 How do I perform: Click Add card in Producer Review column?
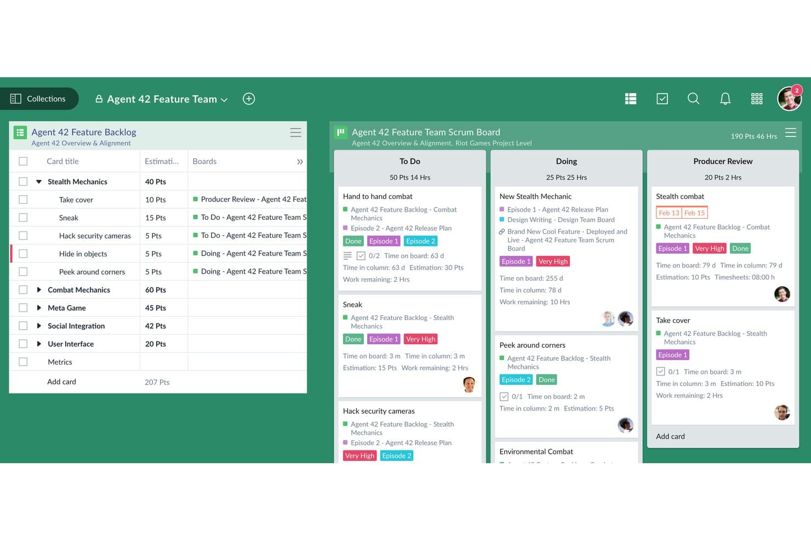coord(670,436)
